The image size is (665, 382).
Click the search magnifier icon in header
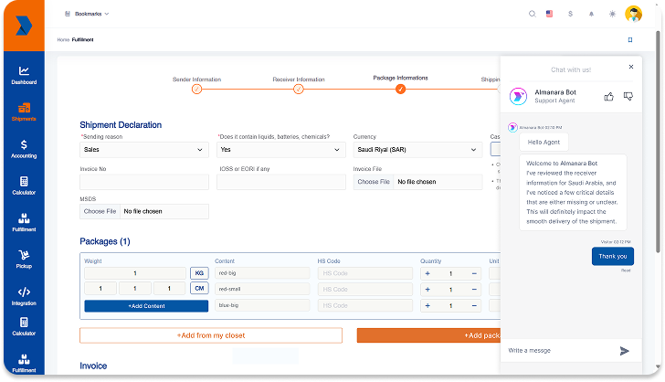tap(533, 14)
